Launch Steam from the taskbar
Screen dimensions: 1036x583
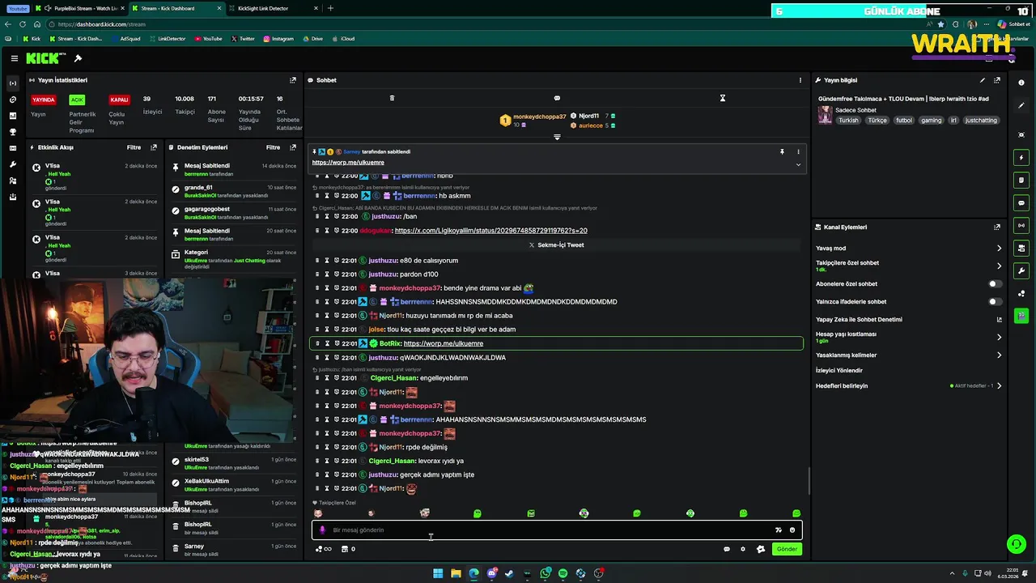point(509,573)
